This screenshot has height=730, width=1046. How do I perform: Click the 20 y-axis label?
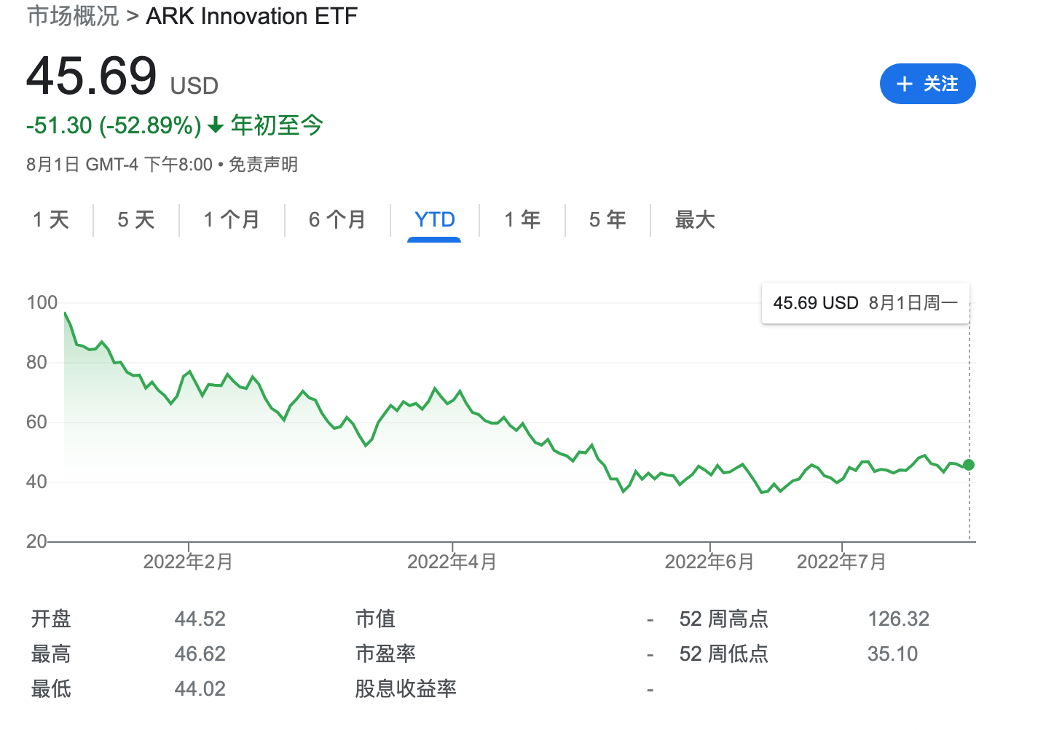[x=37, y=541]
